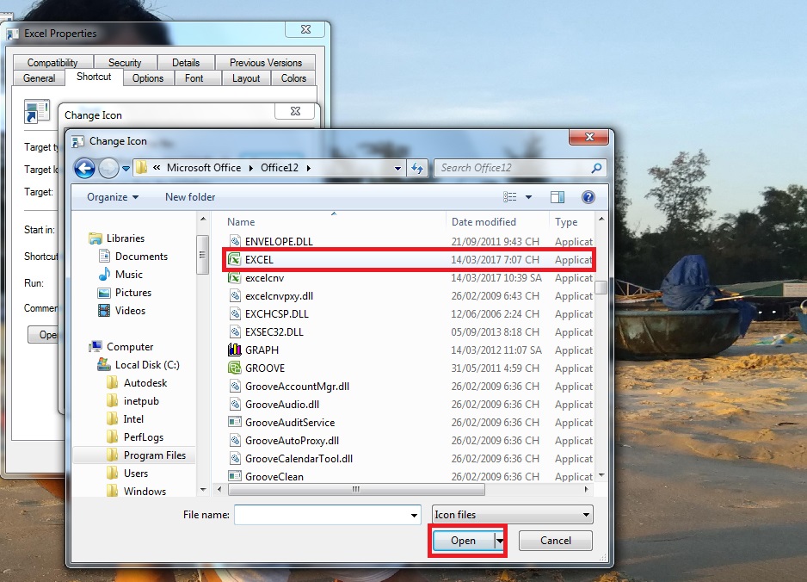Switch to Details tab in Excel Properties
This screenshot has width=807, height=582.
(186, 62)
